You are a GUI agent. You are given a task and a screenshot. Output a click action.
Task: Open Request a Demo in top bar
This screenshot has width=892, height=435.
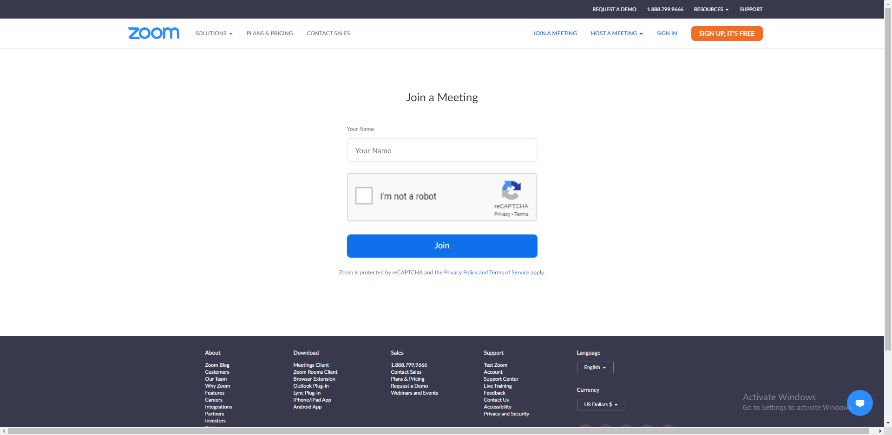614,9
